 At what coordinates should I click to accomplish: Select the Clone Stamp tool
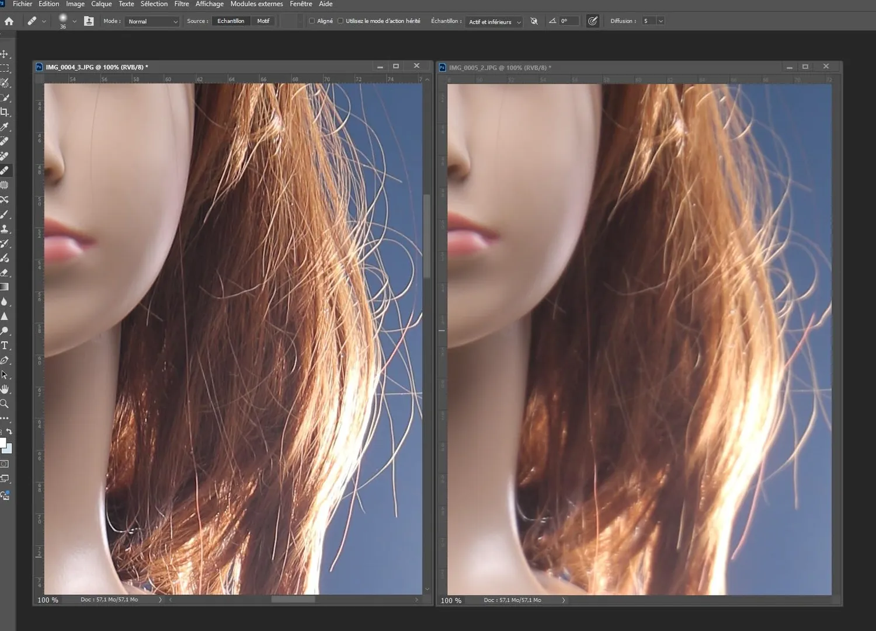pos(5,229)
